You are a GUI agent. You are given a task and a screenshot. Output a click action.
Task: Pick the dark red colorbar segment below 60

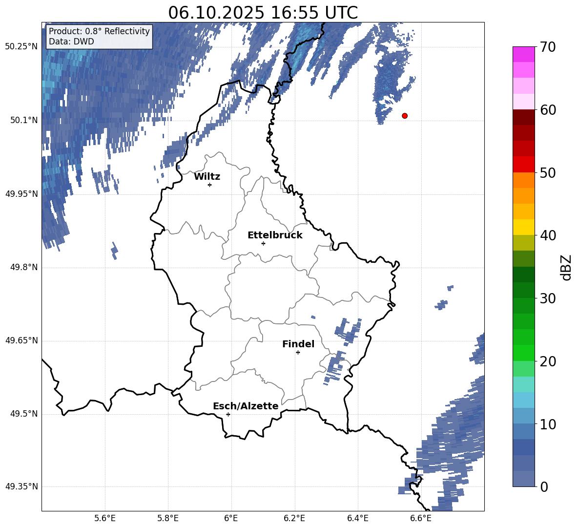[523, 118]
